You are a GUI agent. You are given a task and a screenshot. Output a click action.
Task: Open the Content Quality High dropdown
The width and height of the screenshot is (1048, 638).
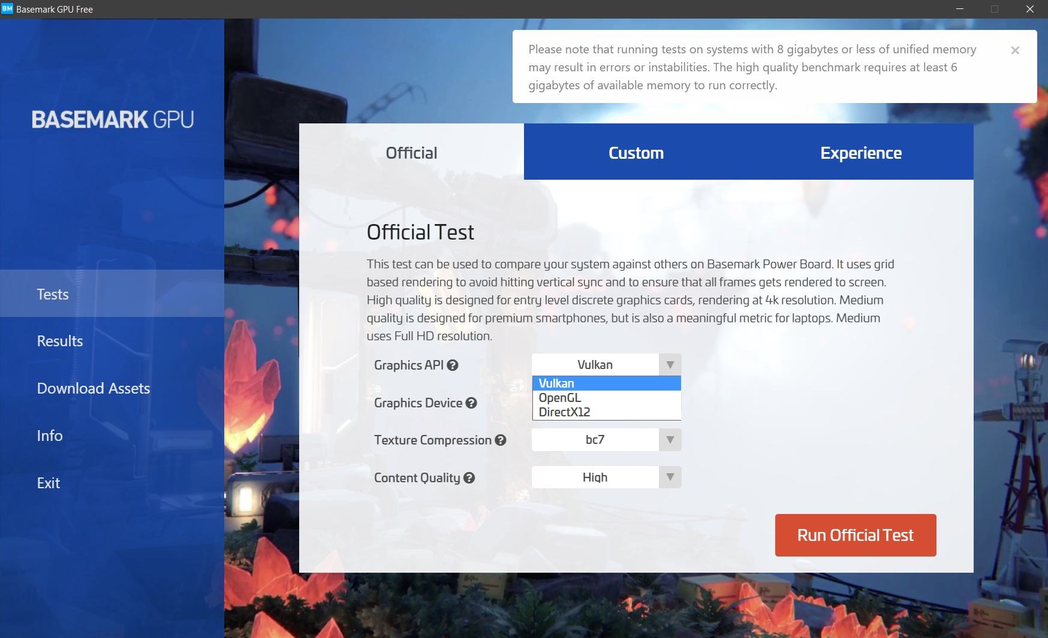(x=606, y=477)
